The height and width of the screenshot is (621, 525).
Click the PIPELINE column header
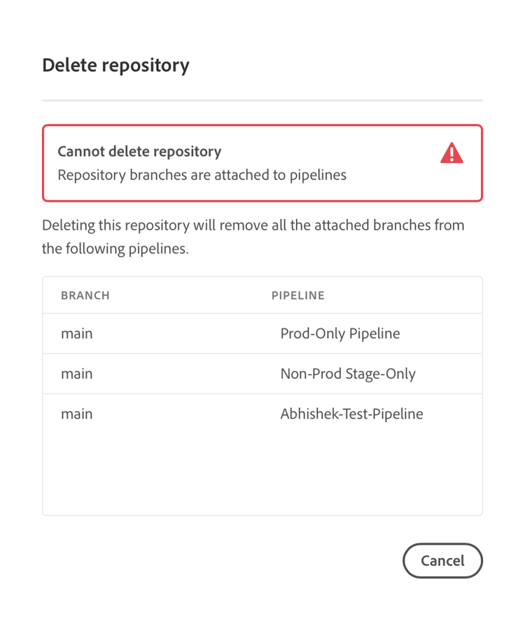(297, 295)
